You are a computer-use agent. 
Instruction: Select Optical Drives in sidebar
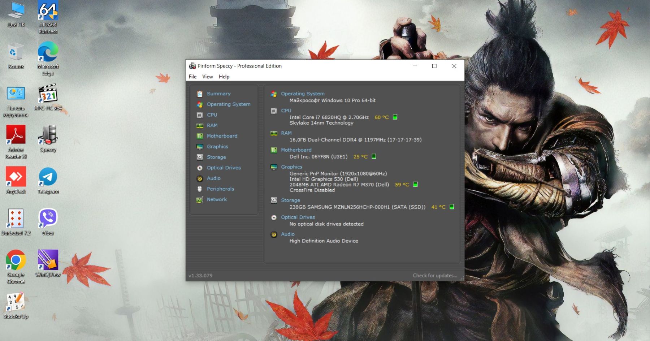pos(224,168)
